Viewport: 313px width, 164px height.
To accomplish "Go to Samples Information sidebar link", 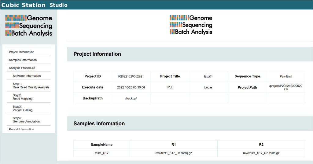I will coord(23,60).
